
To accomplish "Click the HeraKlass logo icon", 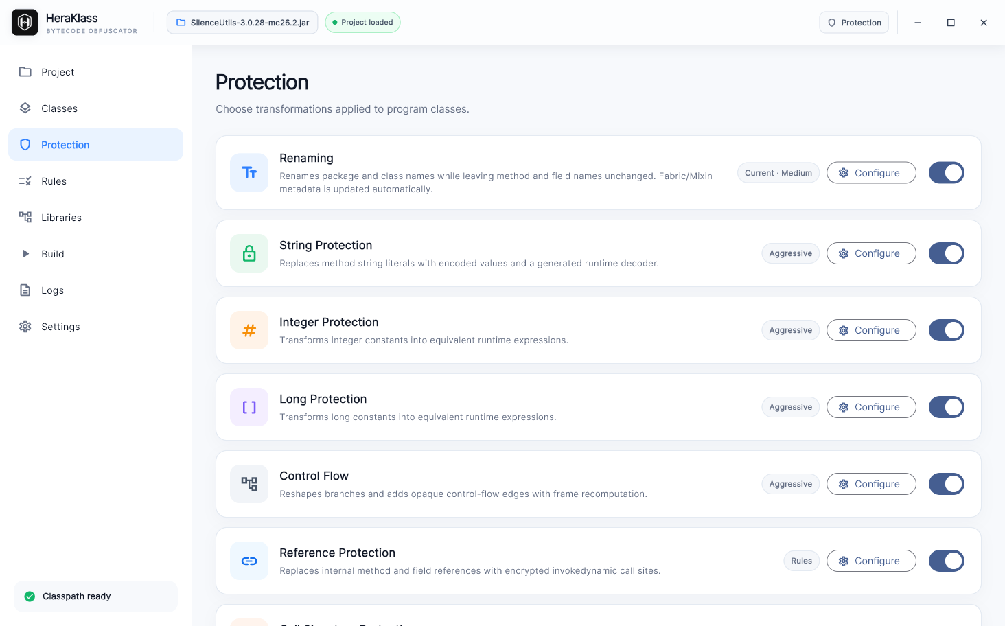I will click(25, 23).
